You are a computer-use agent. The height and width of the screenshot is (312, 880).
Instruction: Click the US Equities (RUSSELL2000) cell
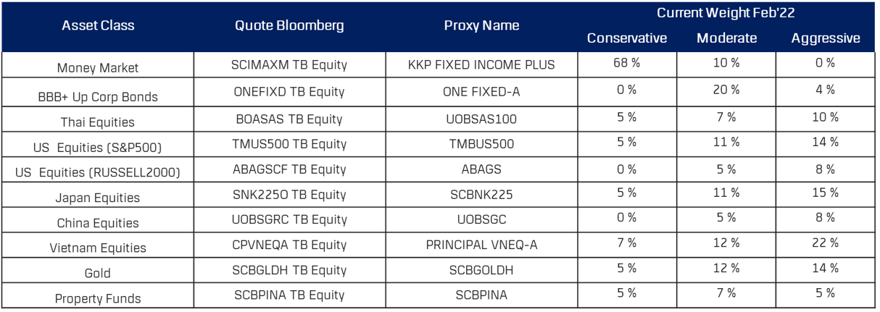click(98, 172)
